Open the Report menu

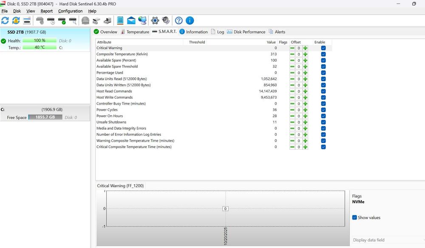point(47,11)
